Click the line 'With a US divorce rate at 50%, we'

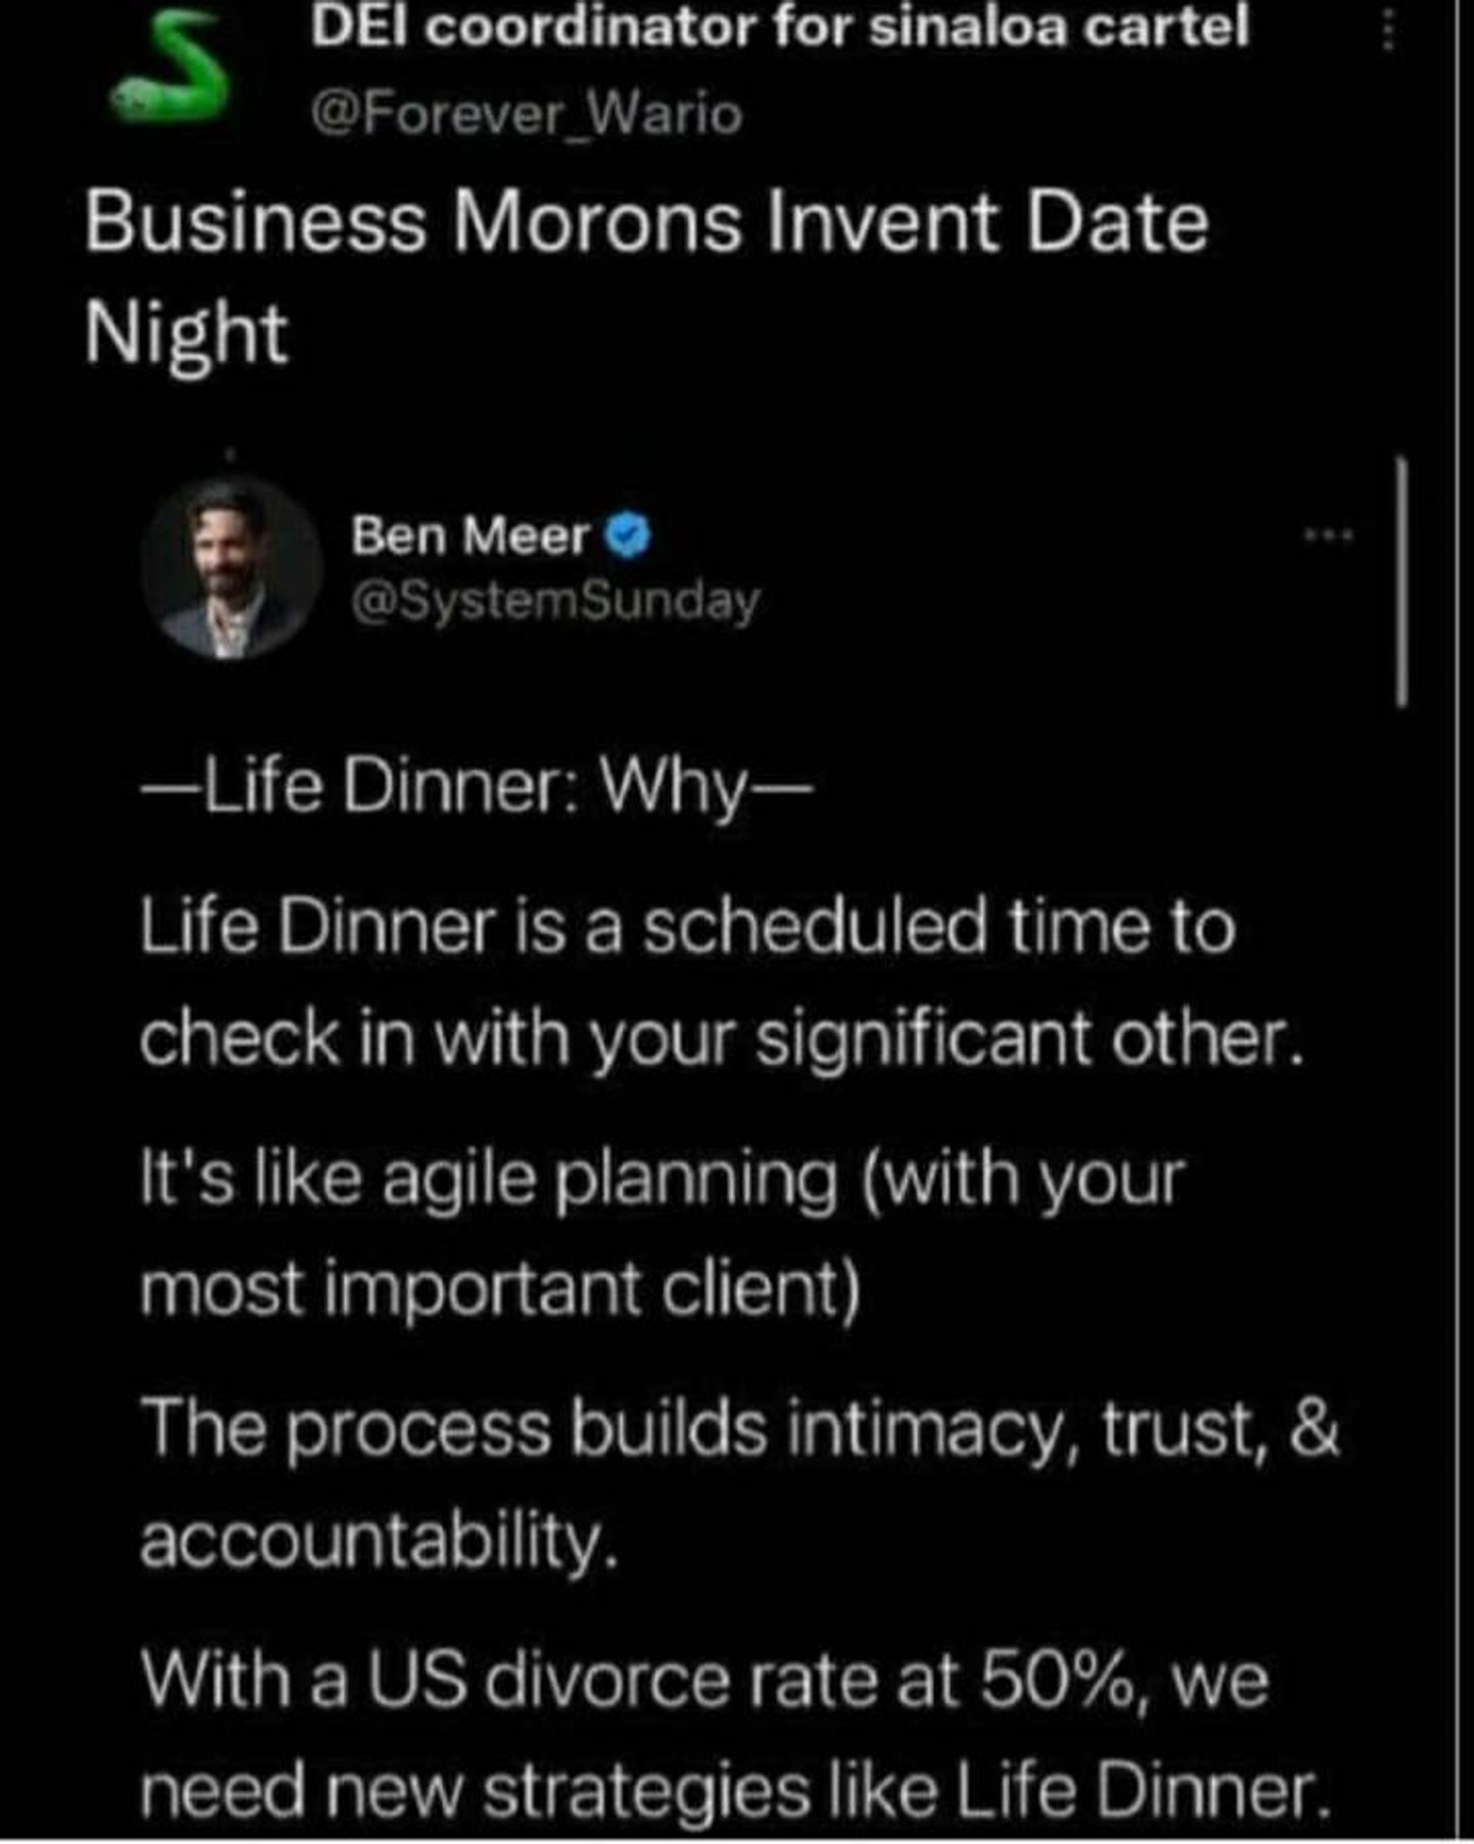pos(704,1680)
